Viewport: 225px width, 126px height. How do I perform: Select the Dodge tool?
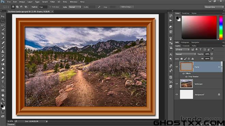coord(3,73)
